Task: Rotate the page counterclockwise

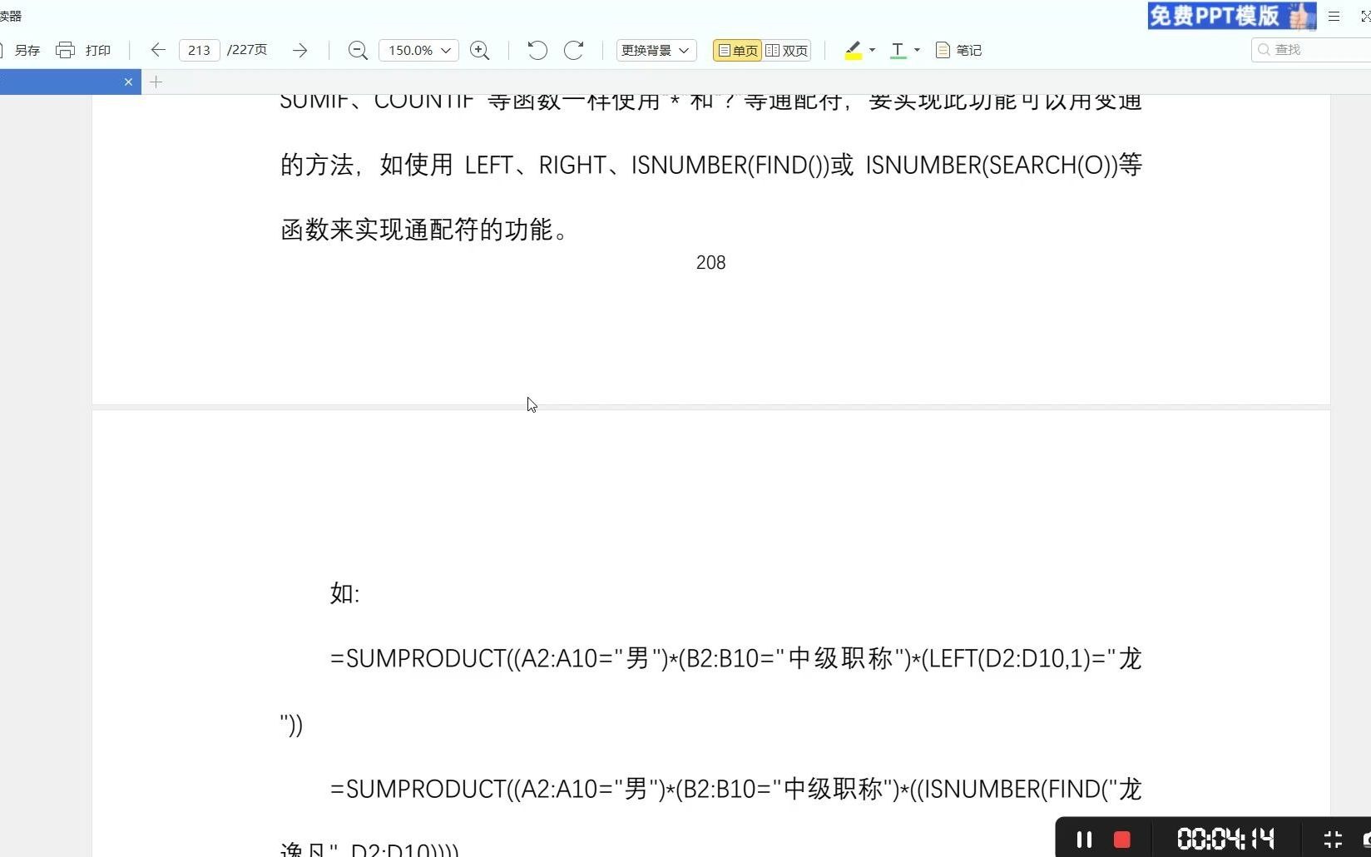Action: tap(537, 50)
